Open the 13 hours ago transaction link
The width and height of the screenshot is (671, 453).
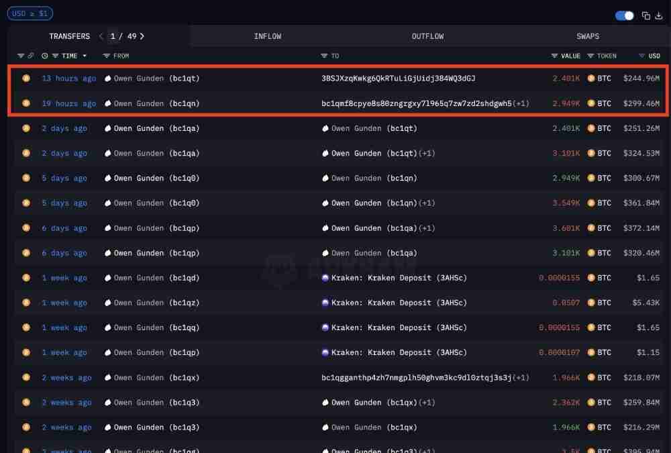68,79
